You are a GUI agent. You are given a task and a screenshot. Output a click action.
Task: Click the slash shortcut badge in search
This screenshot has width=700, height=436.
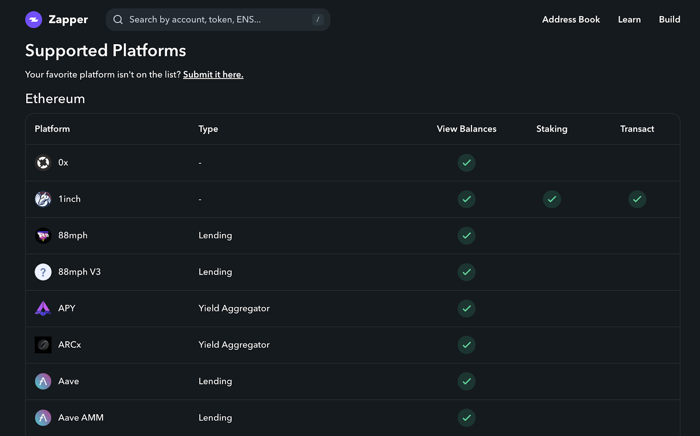318,20
